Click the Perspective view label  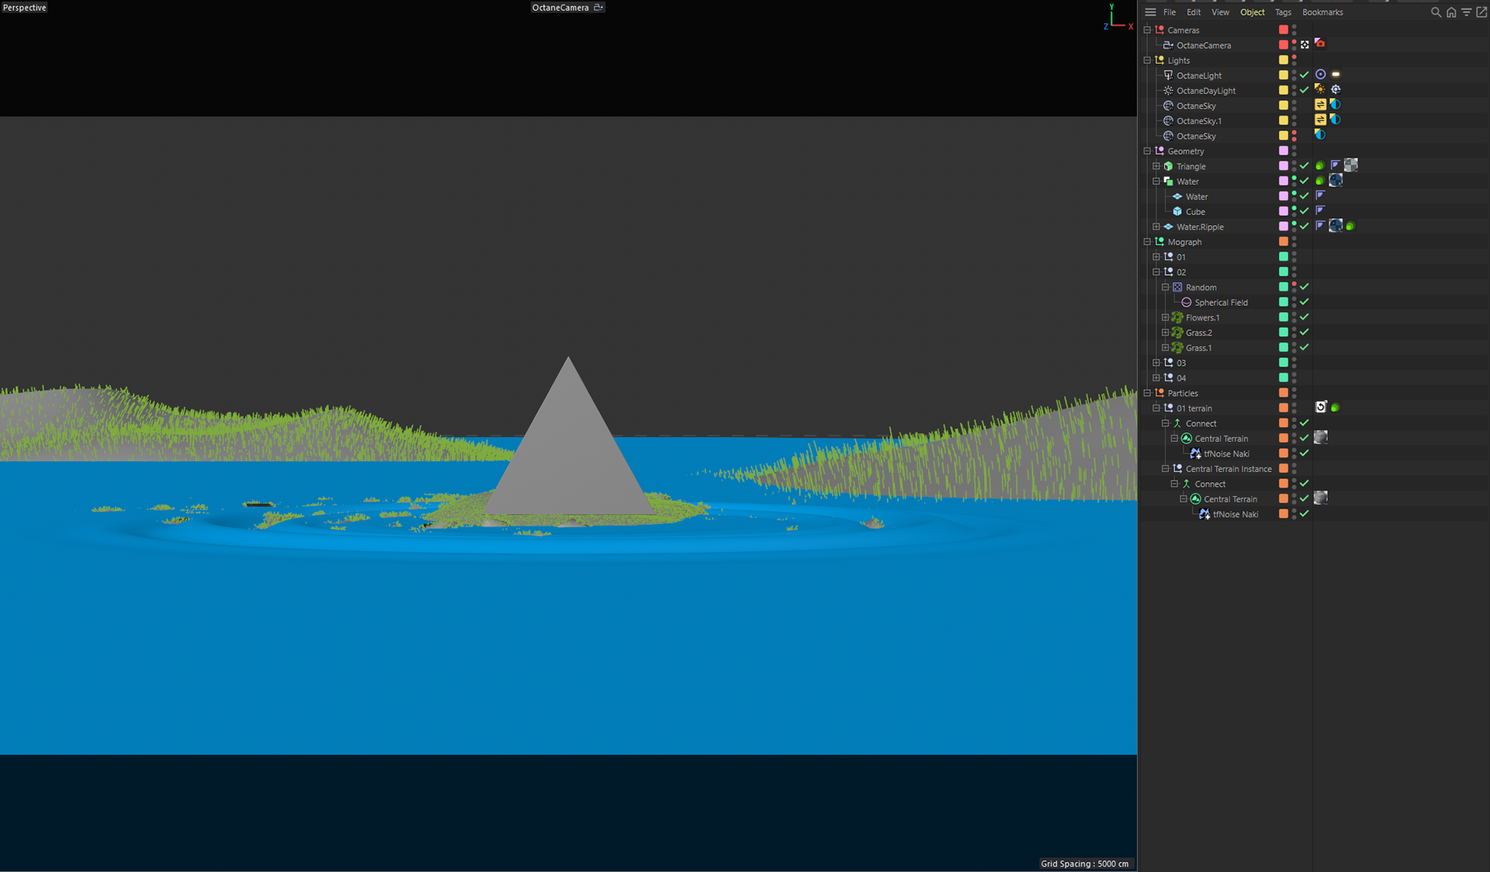[x=25, y=8]
